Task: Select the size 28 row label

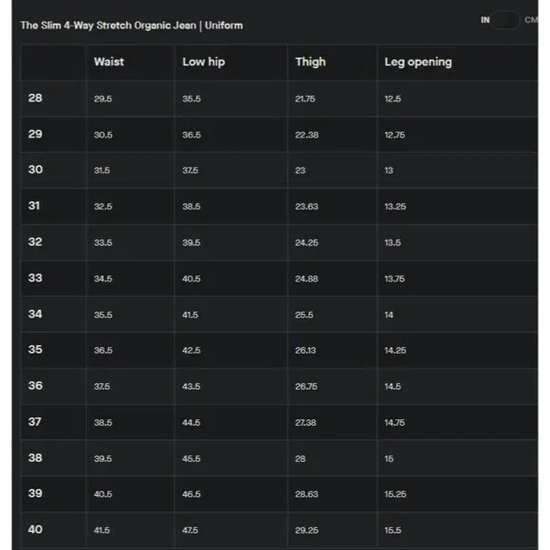Action: (x=35, y=98)
